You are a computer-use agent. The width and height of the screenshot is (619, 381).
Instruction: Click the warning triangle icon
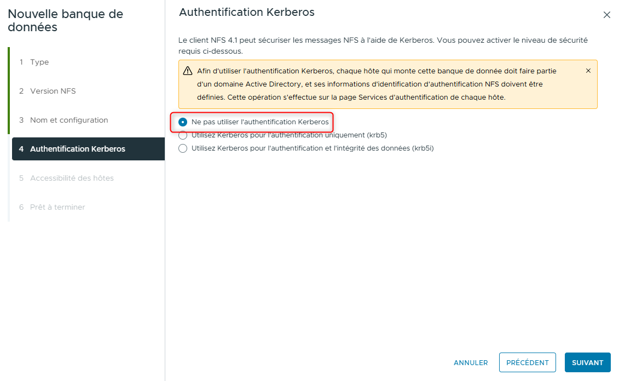[188, 71]
